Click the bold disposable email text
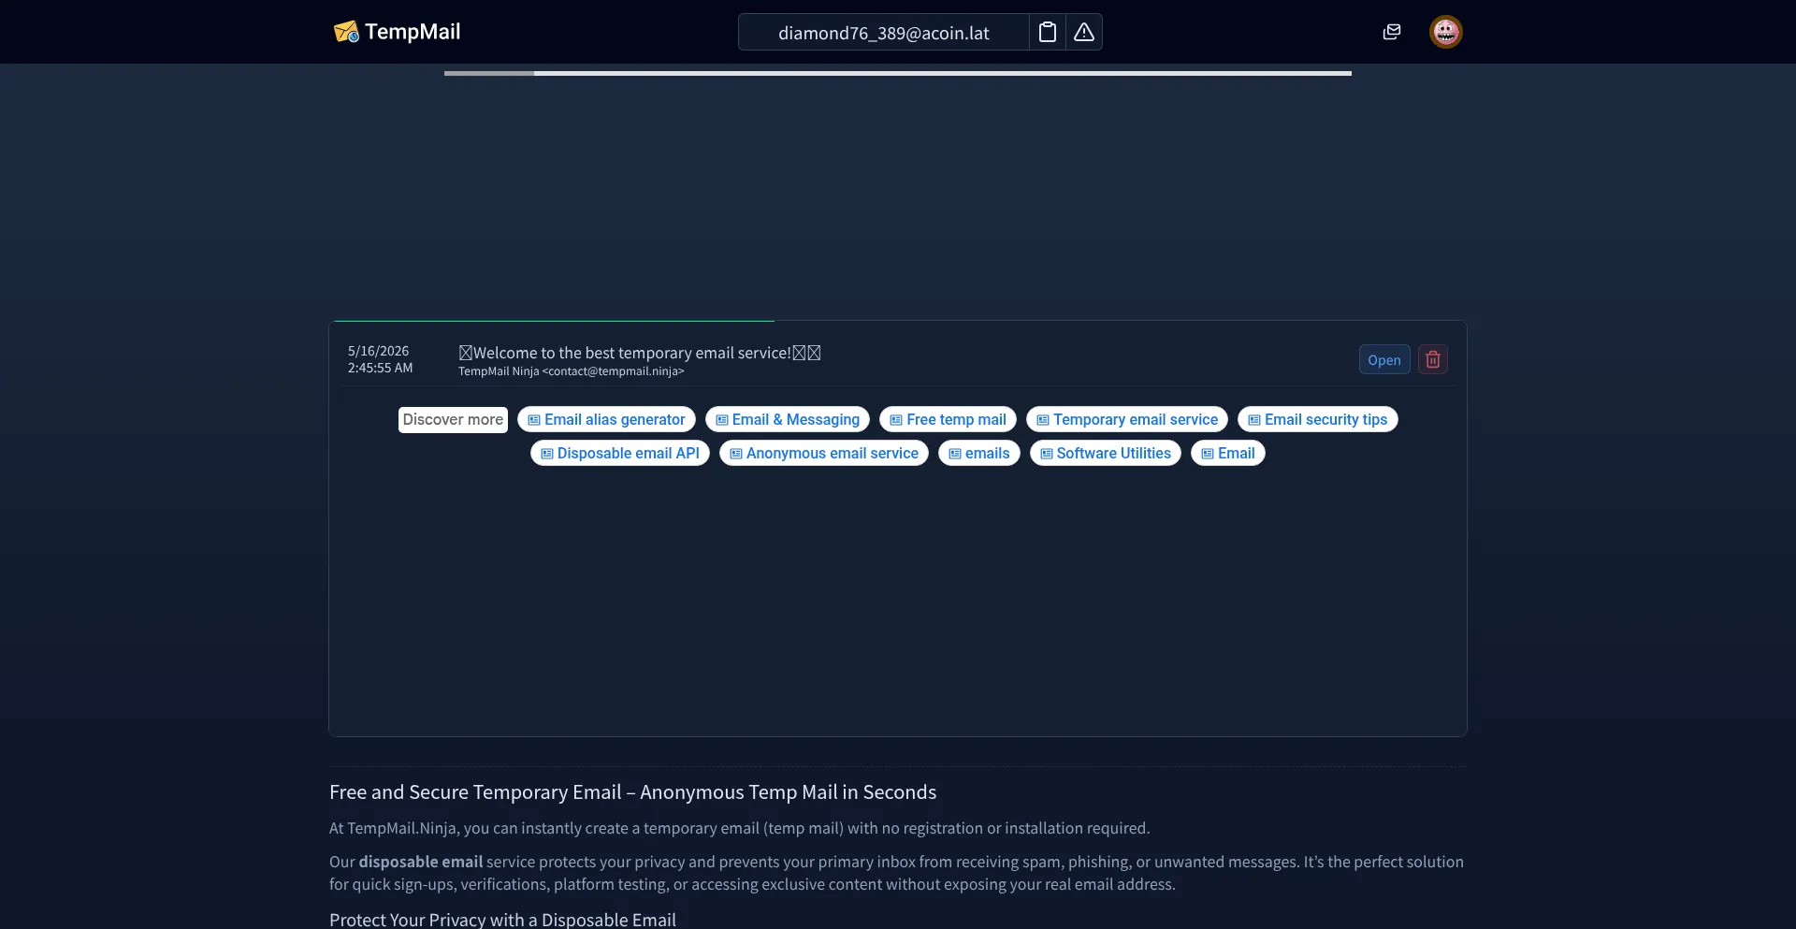This screenshot has width=1796, height=929. (421, 862)
